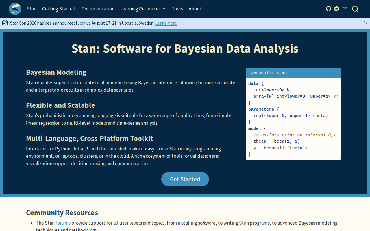This screenshot has height=231, width=370.
Task: Open Getting Started from the navbar
Action: click(59, 9)
